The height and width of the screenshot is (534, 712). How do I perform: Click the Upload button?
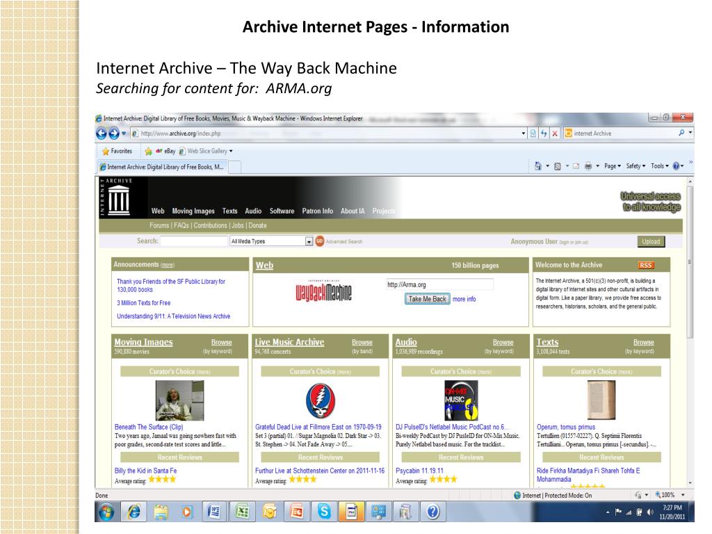point(651,241)
